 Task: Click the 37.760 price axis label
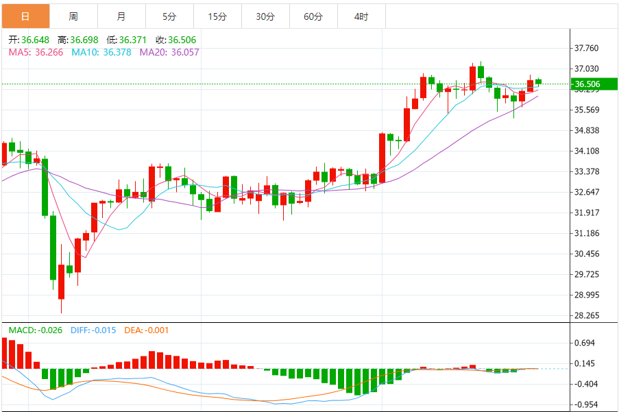point(586,48)
